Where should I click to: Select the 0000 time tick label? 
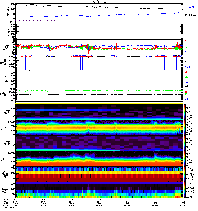coord(15,205)
